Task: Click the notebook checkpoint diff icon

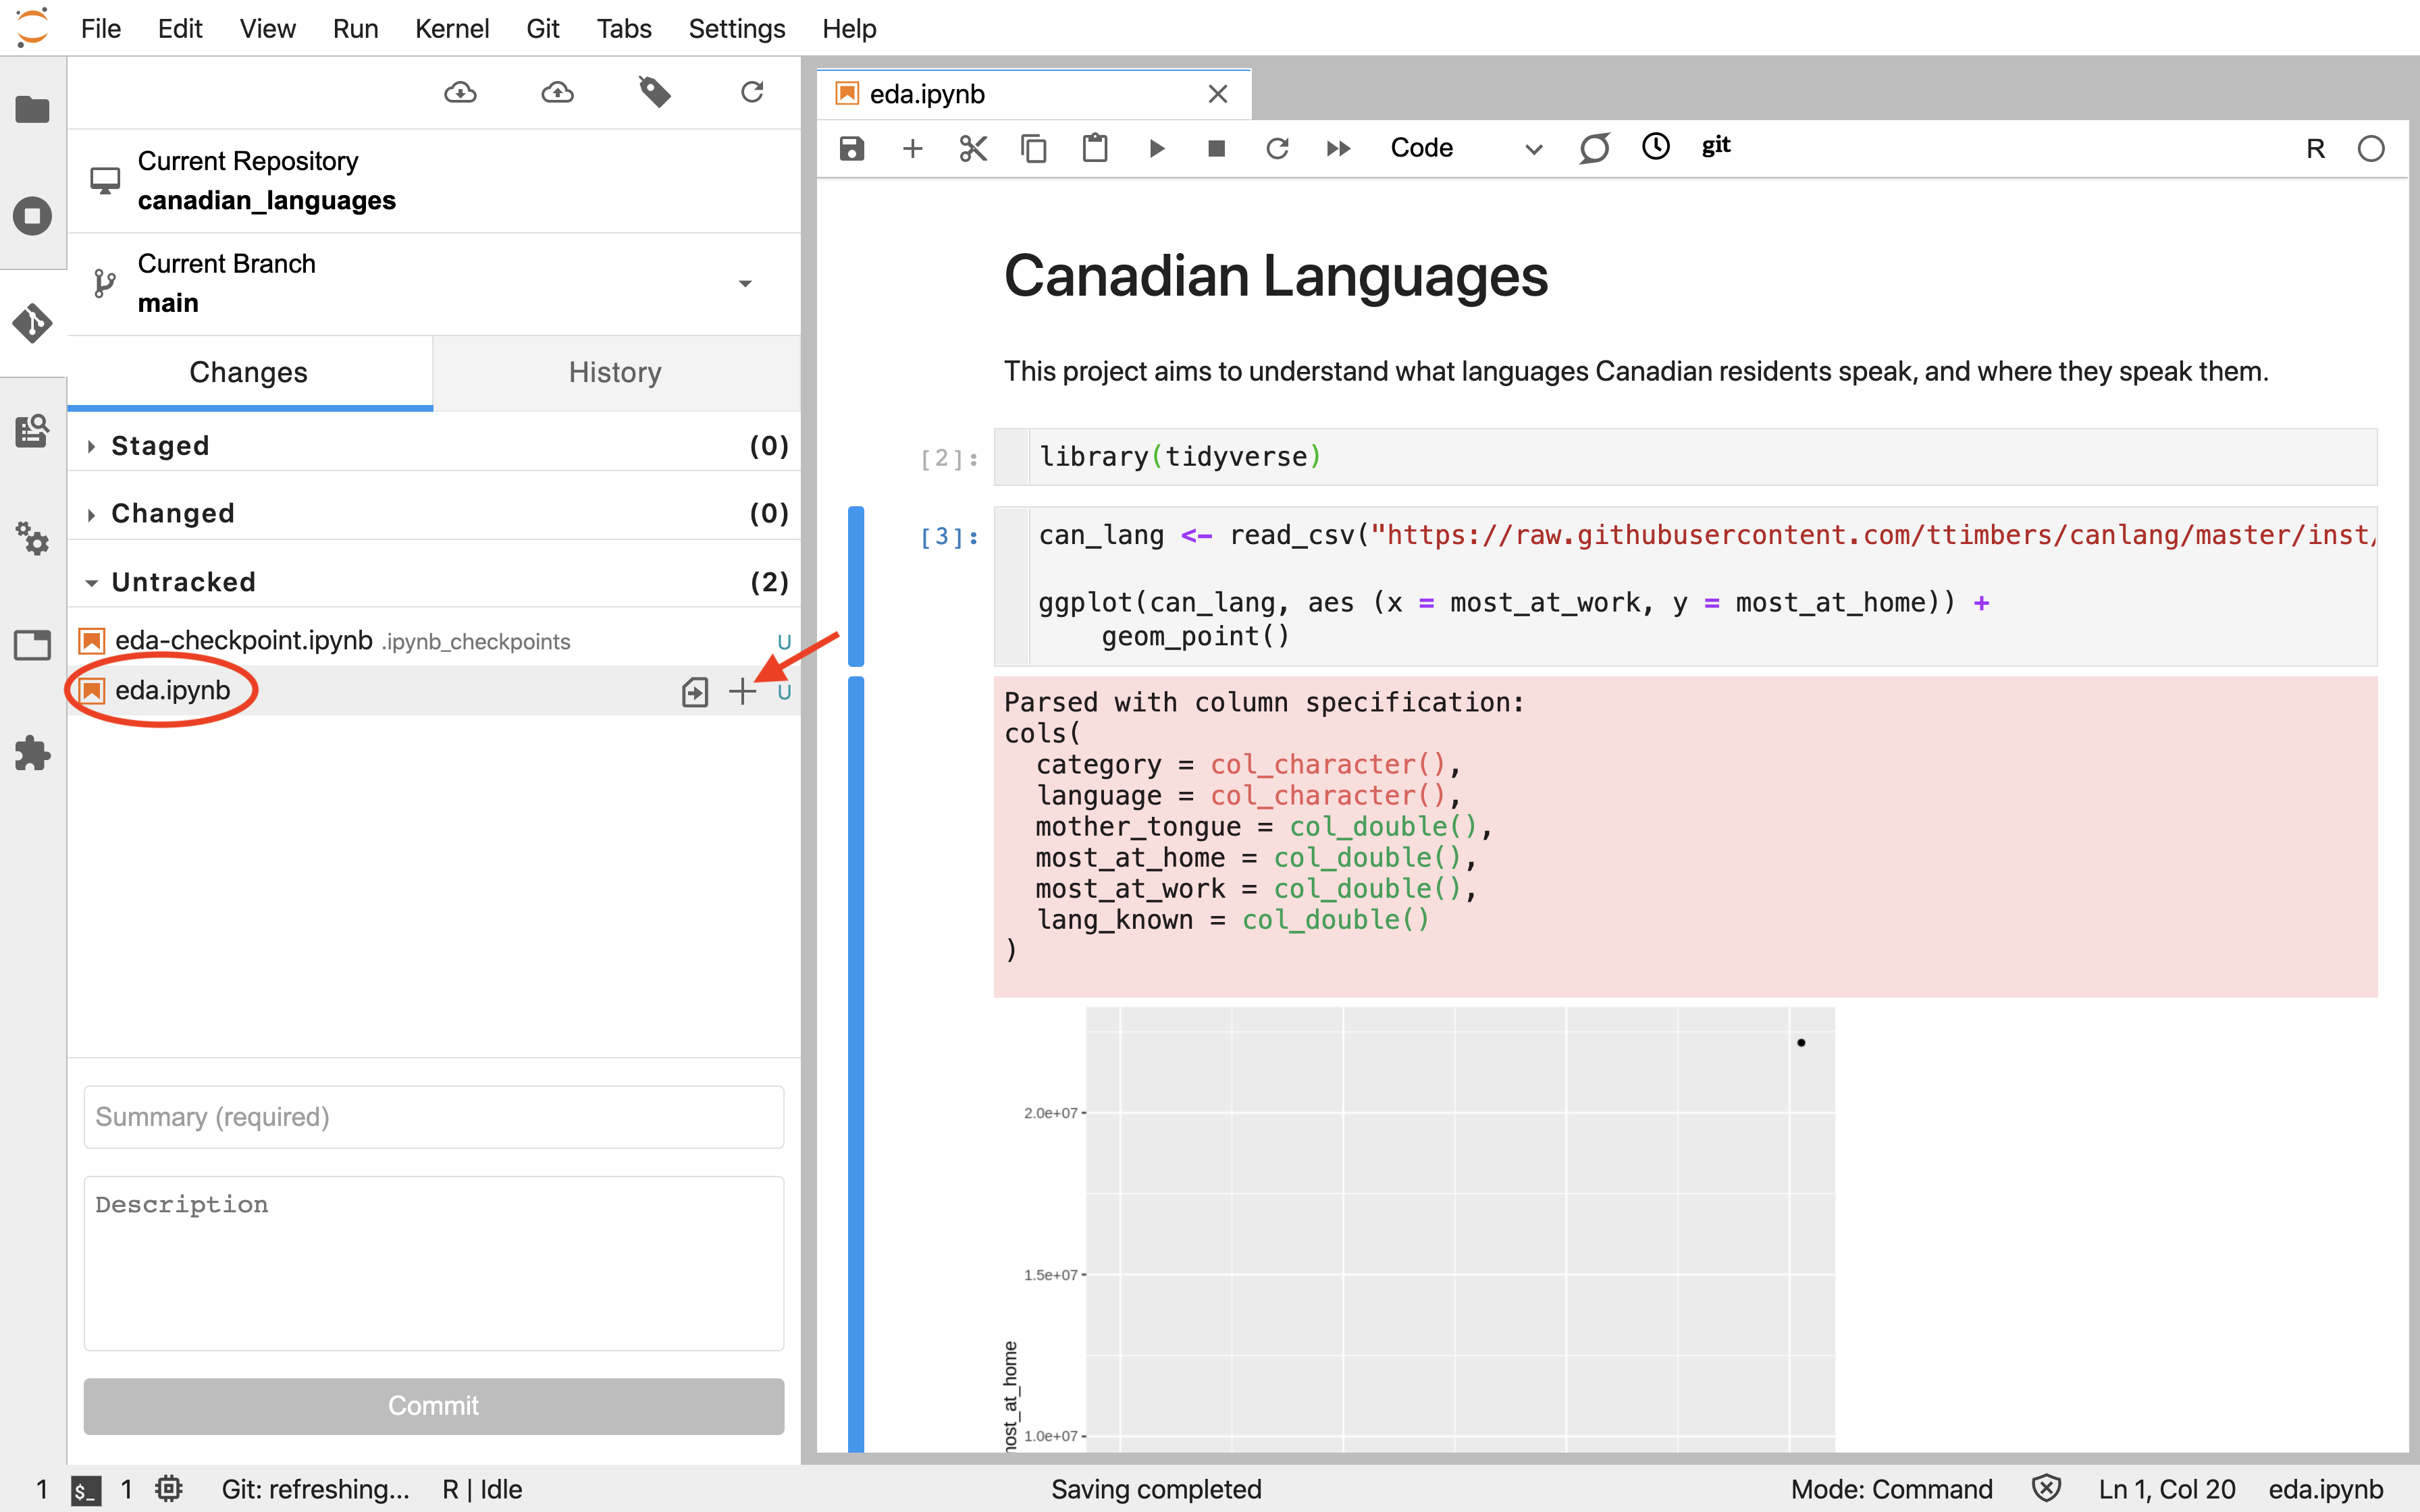Action: pos(1594,148)
